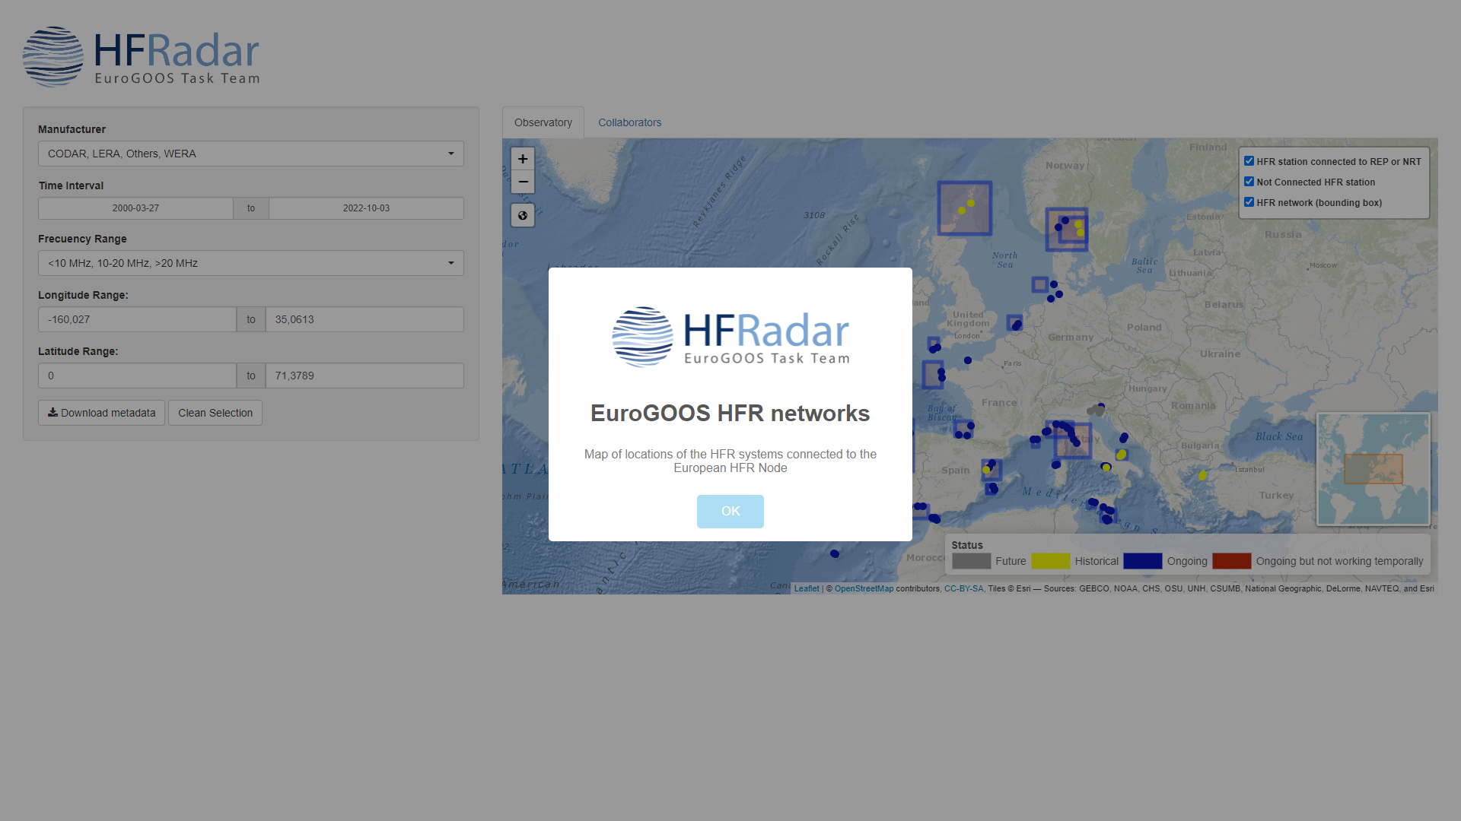Screen dimensions: 1461x821
Task: Disable HFR network bounding box layer
Action: (1249, 202)
